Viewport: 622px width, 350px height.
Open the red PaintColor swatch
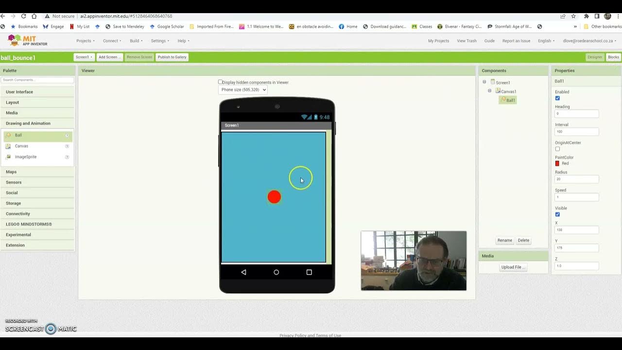tap(557, 163)
